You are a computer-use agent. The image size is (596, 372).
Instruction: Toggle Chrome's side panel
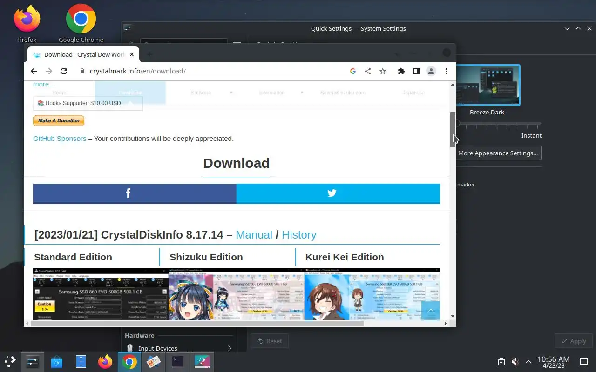point(416,71)
